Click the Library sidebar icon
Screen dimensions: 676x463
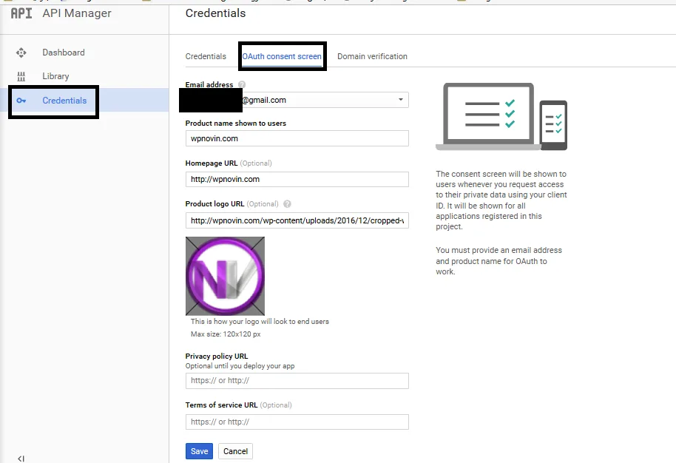coord(21,76)
